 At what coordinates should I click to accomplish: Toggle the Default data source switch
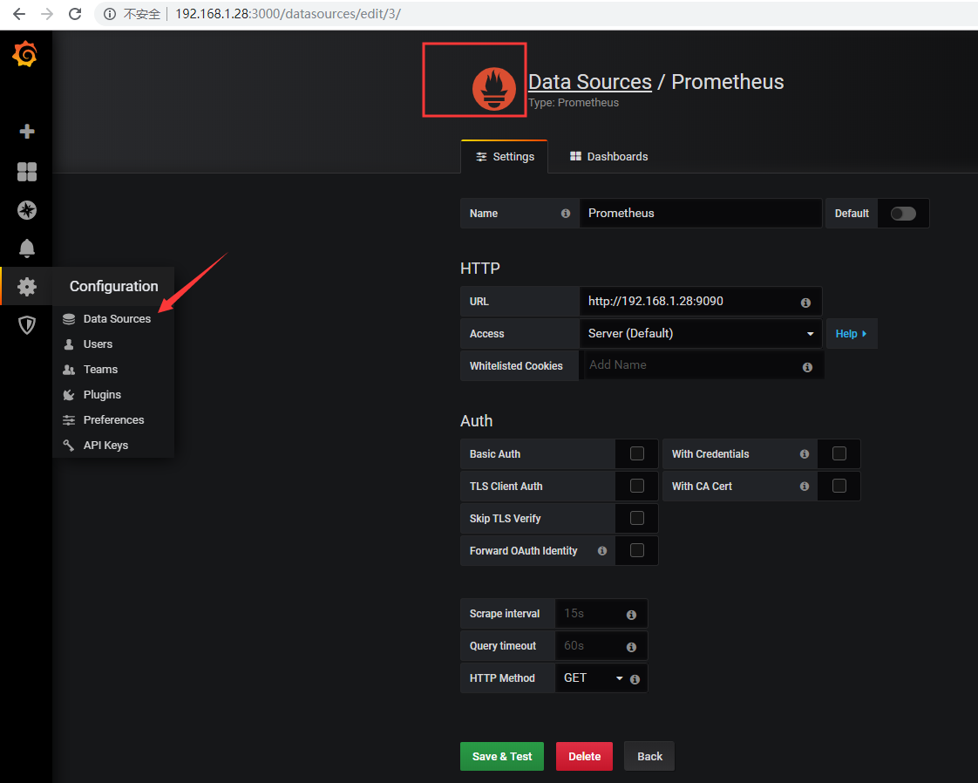point(903,214)
